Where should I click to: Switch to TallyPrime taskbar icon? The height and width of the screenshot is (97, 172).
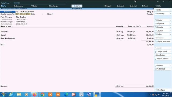(97, 95)
